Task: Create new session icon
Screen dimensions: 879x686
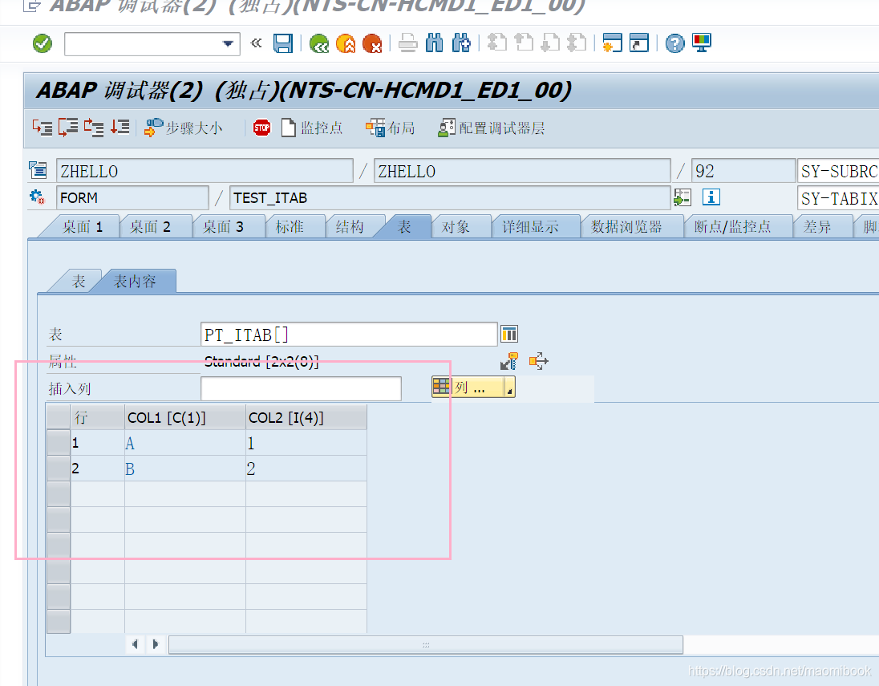Action: tap(612, 43)
